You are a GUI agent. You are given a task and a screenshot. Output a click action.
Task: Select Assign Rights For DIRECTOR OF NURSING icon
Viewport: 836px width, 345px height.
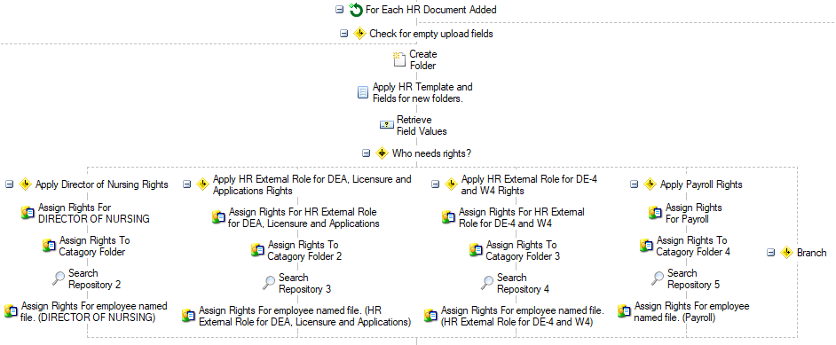pos(28,213)
